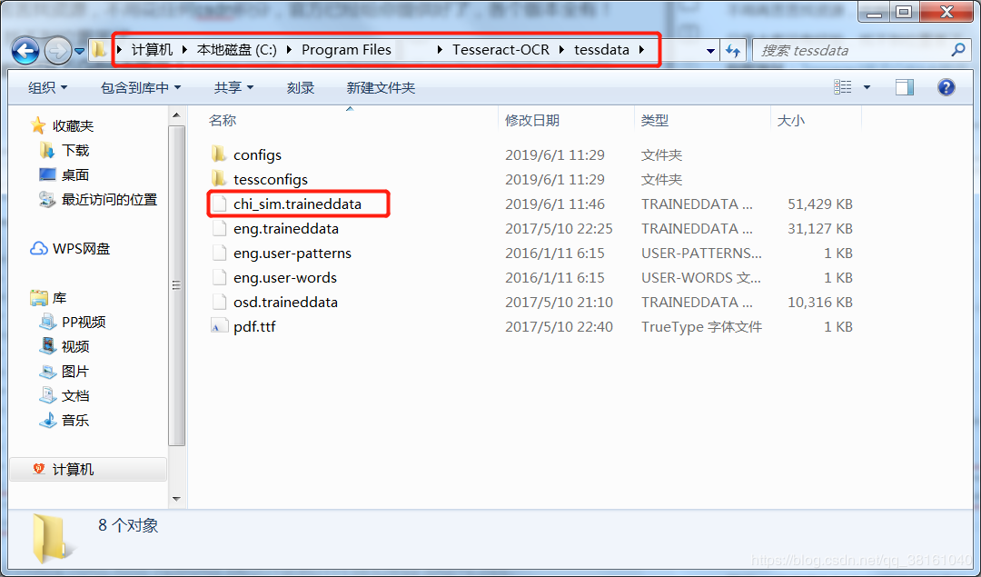Select eng.user-words file name
The image size is (981, 577).
click(x=284, y=277)
